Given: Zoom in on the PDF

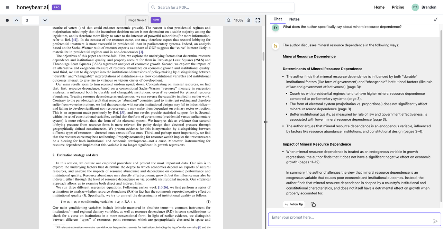Looking at the screenshot, I should 248,20.
